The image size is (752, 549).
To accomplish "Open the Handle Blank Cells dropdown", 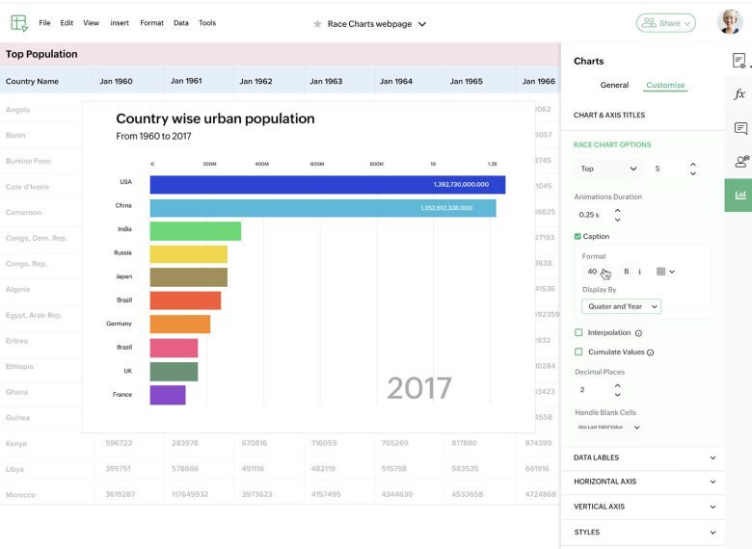I will (608, 427).
